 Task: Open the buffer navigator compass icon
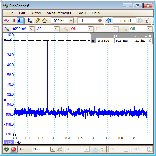tap(147, 21)
